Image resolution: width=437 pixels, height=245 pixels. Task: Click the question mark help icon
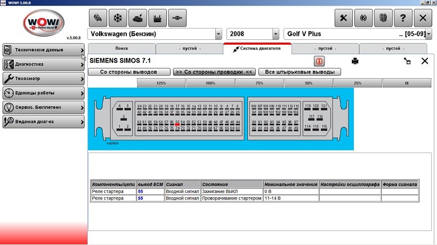(x=403, y=18)
